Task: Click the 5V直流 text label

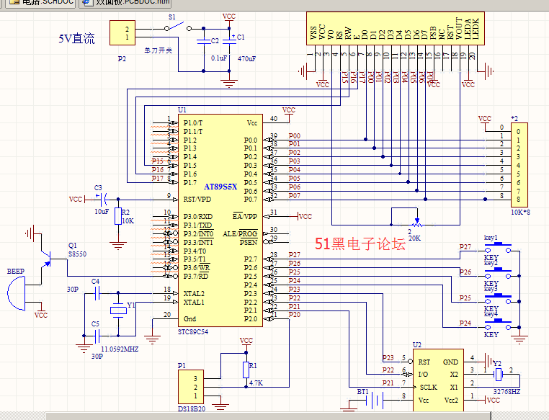Action: pos(76,39)
